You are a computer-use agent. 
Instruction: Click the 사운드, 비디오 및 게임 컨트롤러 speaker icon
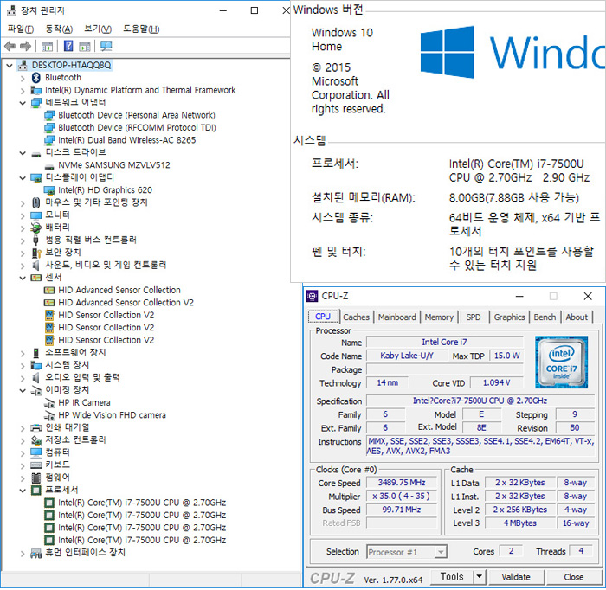point(36,266)
